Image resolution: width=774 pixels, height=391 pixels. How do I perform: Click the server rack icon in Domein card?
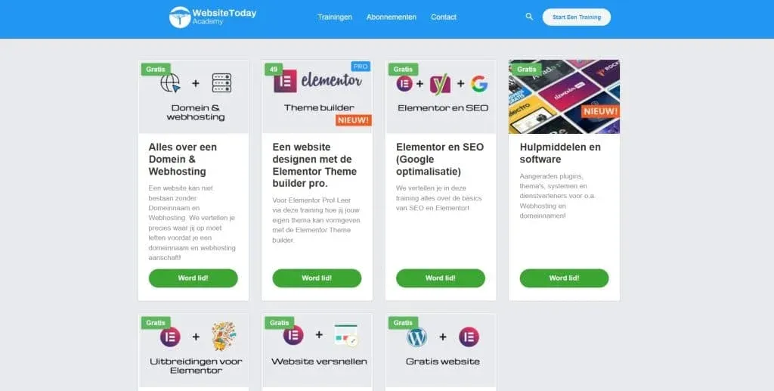point(221,83)
